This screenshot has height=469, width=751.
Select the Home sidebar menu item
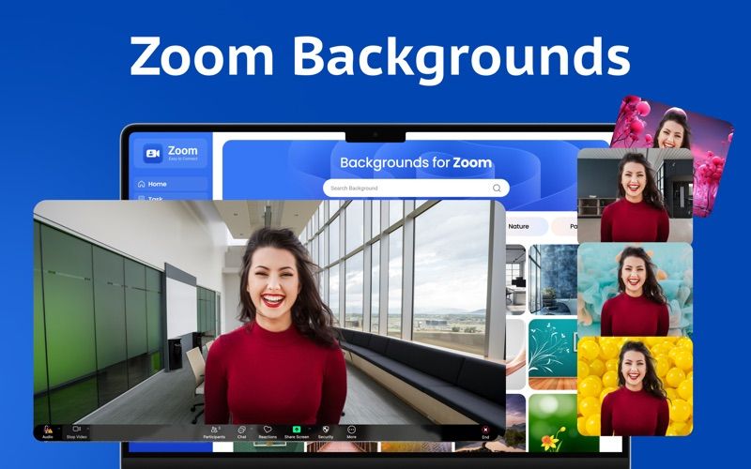click(171, 184)
